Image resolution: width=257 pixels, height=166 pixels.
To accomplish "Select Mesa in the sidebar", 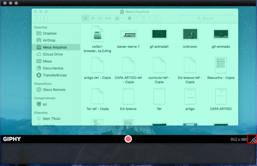I will (56, 61).
